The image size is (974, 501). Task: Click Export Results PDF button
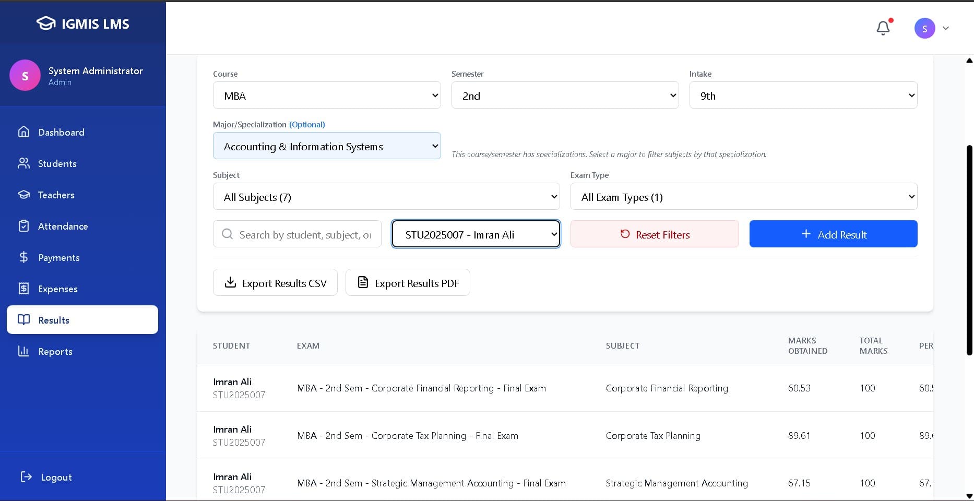(x=408, y=282)
